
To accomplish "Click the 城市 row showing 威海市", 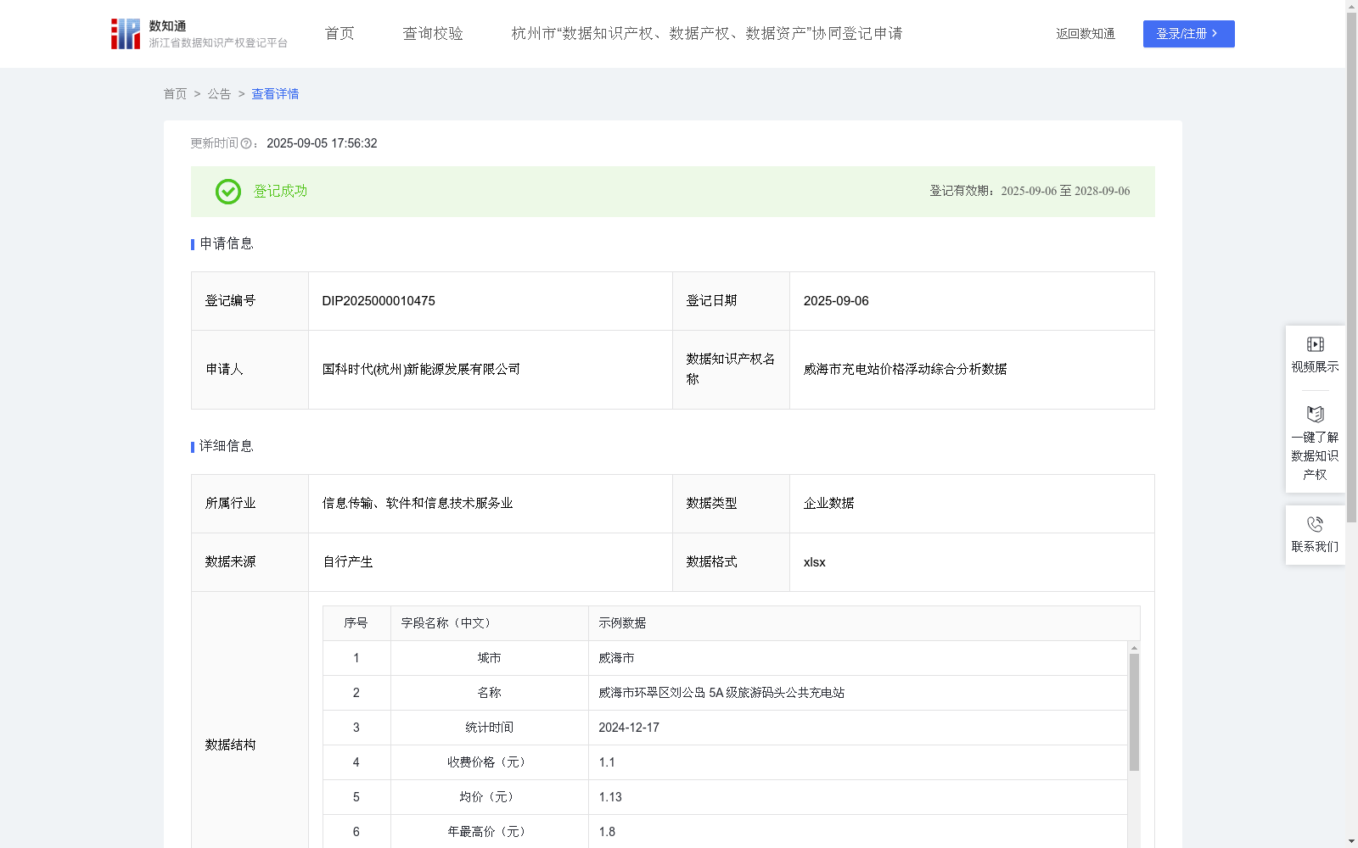I will click(616, 657).
